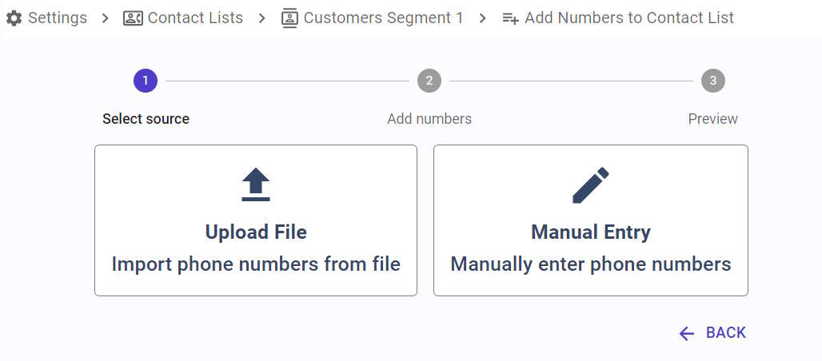The height and width of the screenshot is (361, 822).
Task: Click the upload arrow icon
Action: [x=256, y=184]
